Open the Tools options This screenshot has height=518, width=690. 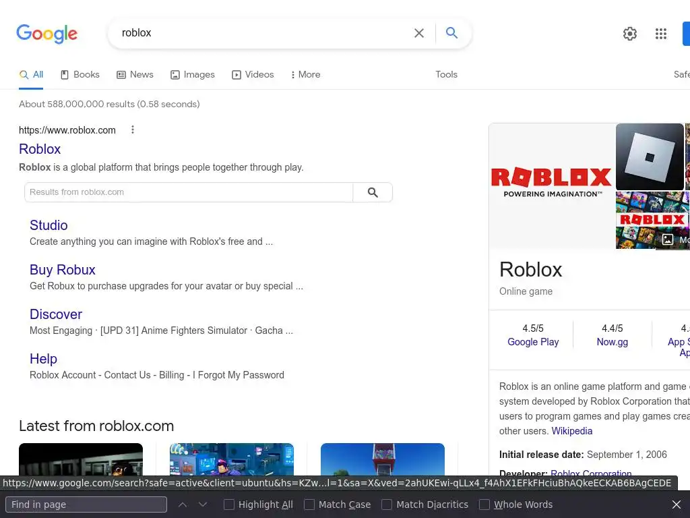tap(446, 74)
